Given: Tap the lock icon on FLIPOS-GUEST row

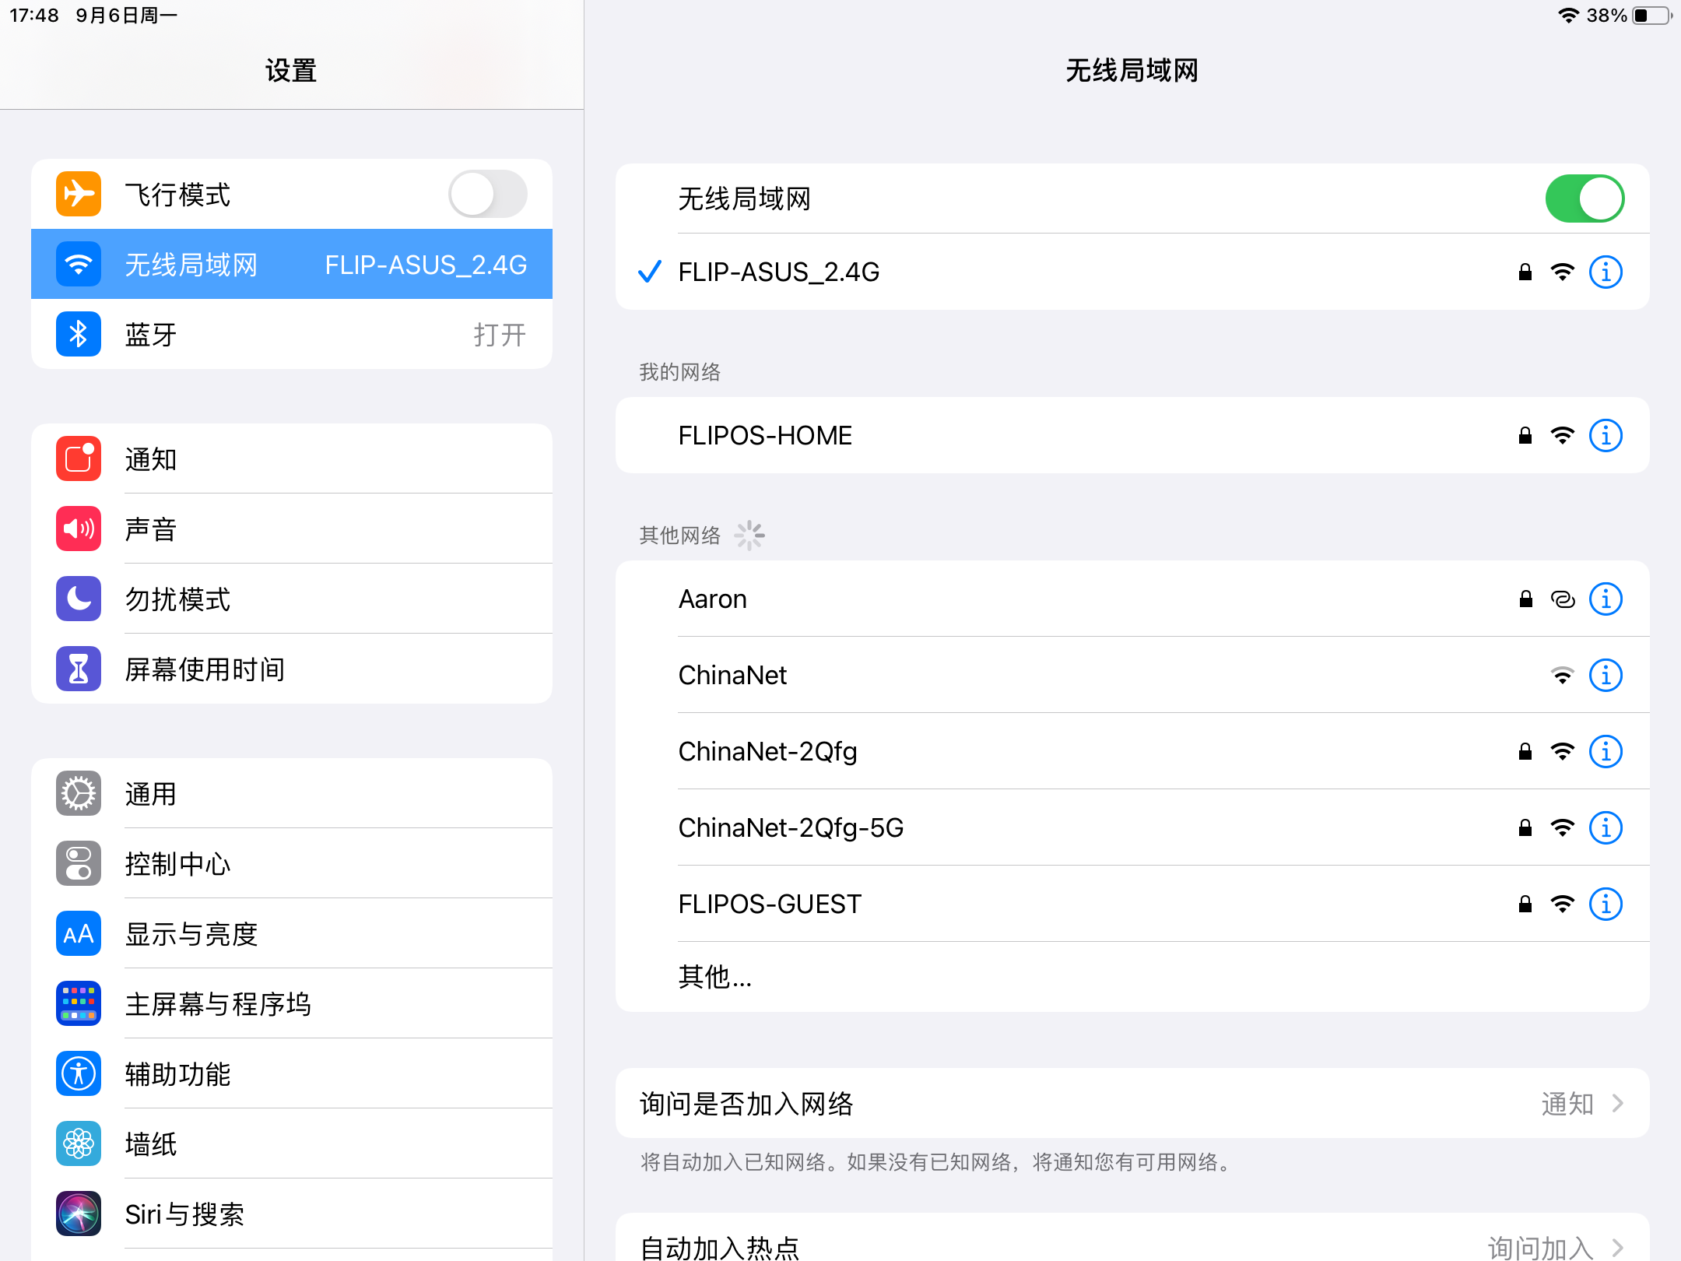Looking at the screenshot, I should tap(1525, 904).
